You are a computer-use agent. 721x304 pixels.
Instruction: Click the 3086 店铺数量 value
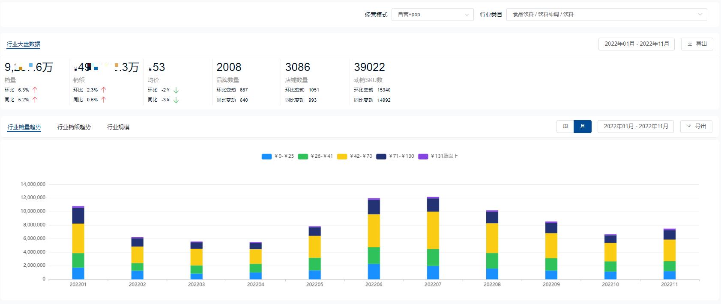(298, 67)
